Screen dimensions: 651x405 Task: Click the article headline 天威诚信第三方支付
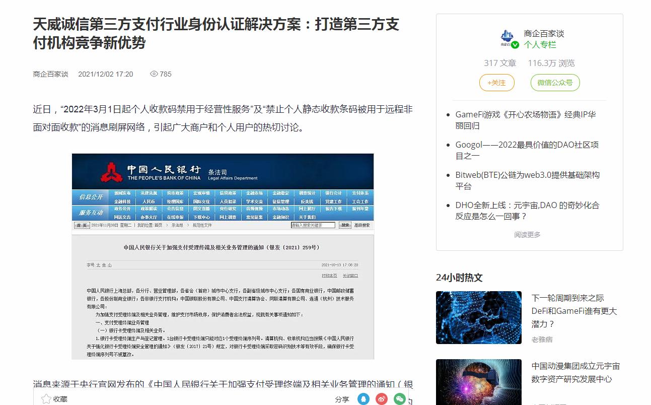(x=216, y=33)
